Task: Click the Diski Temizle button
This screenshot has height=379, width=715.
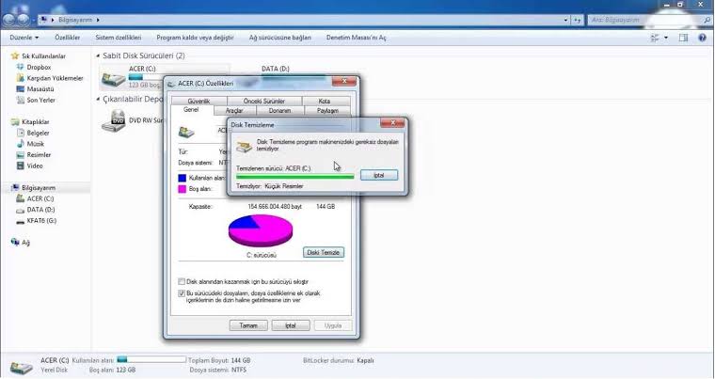Action: click(x=324, y=252)
